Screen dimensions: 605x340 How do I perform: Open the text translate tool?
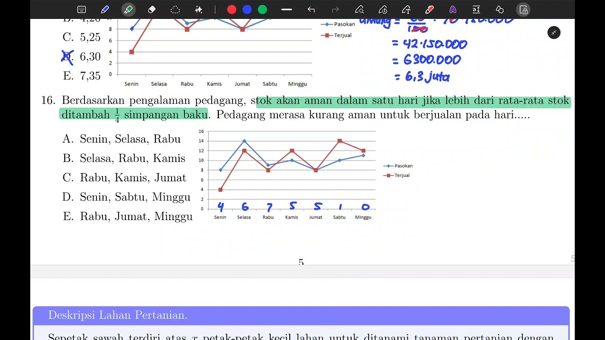pos(476,9)
